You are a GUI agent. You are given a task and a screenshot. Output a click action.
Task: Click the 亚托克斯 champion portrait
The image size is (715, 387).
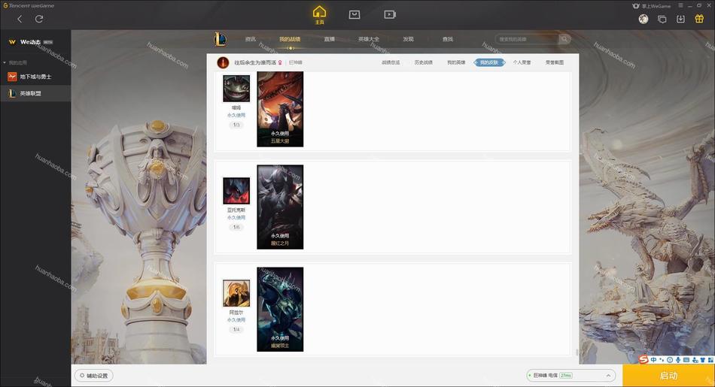click(236, 191)
